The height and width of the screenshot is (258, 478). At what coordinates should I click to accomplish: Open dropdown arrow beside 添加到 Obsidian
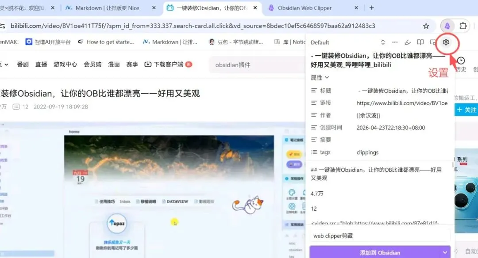tap(445, 253)
